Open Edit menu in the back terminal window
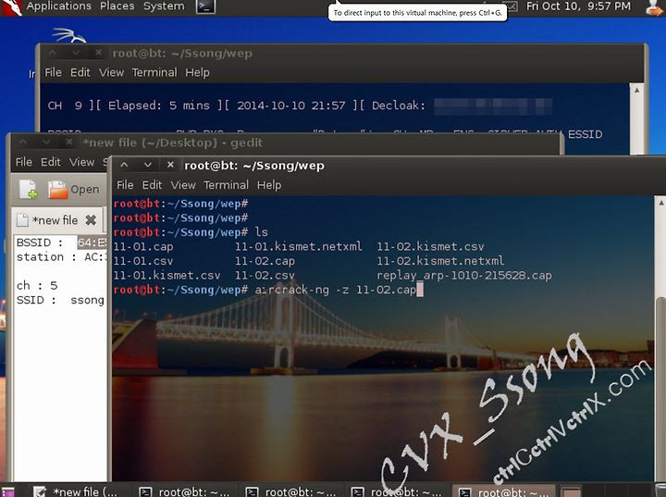The height and width of the screenshot is (497, 666). coord(80,73)
